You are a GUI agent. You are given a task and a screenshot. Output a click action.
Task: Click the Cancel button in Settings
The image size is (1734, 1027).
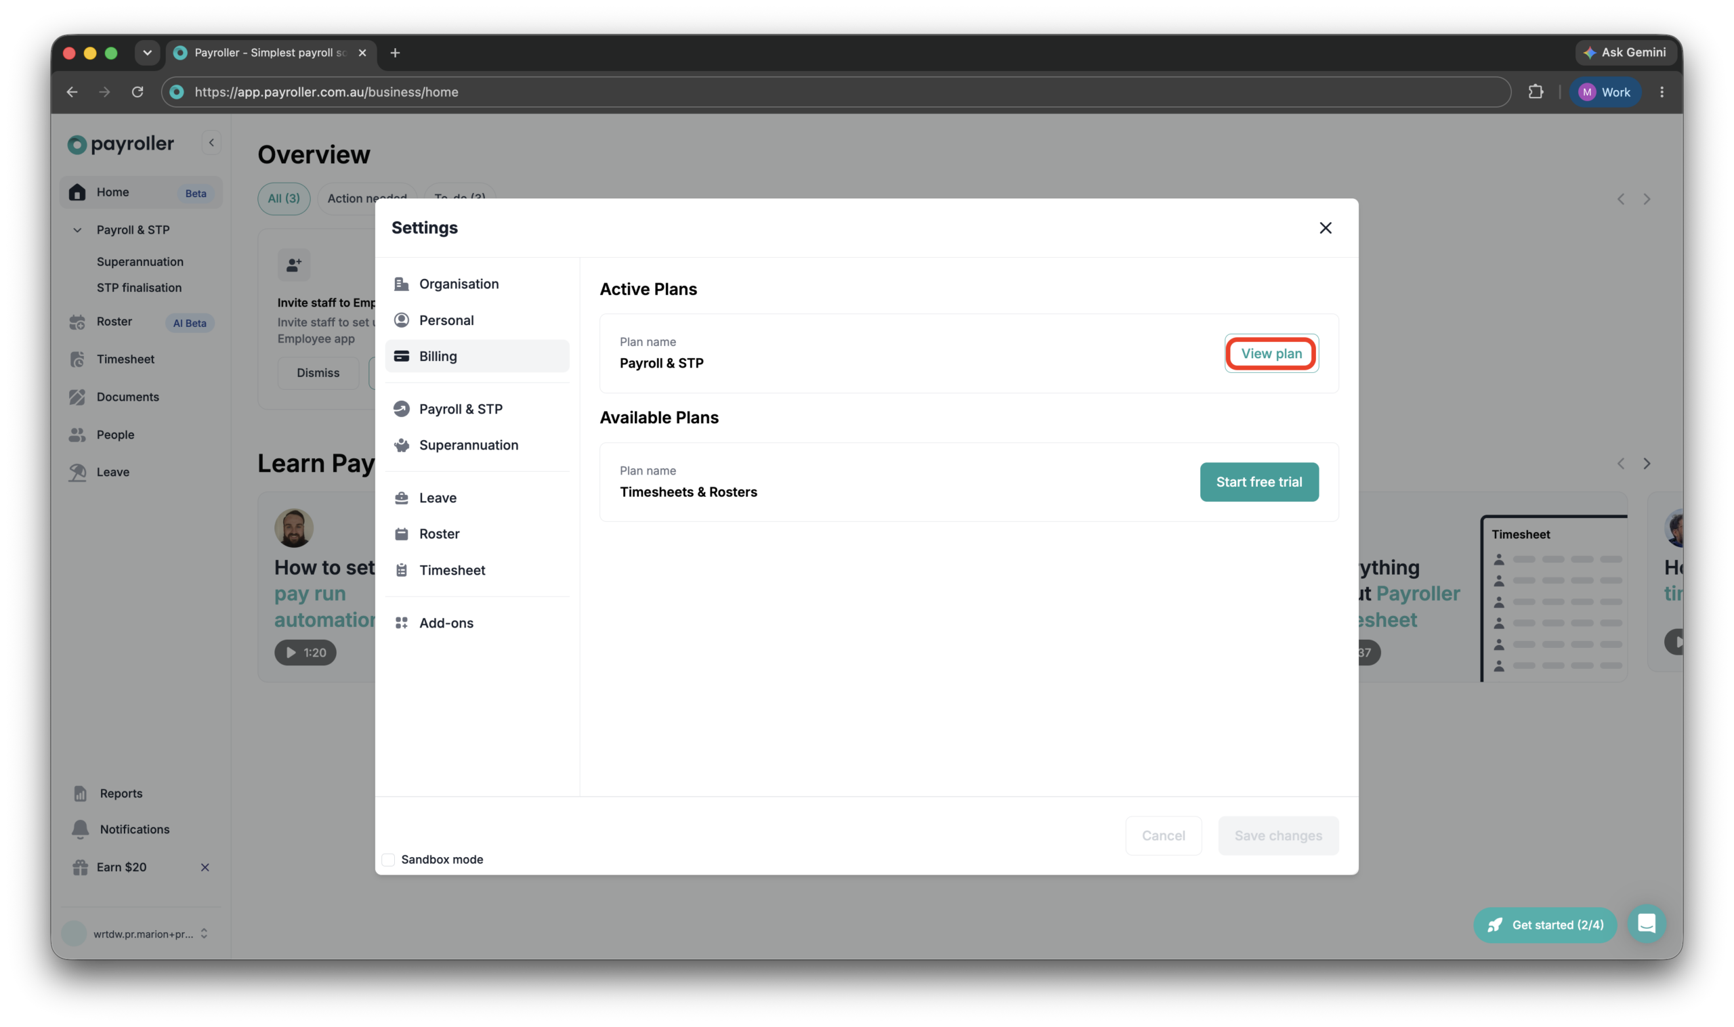click(1163, 835)
